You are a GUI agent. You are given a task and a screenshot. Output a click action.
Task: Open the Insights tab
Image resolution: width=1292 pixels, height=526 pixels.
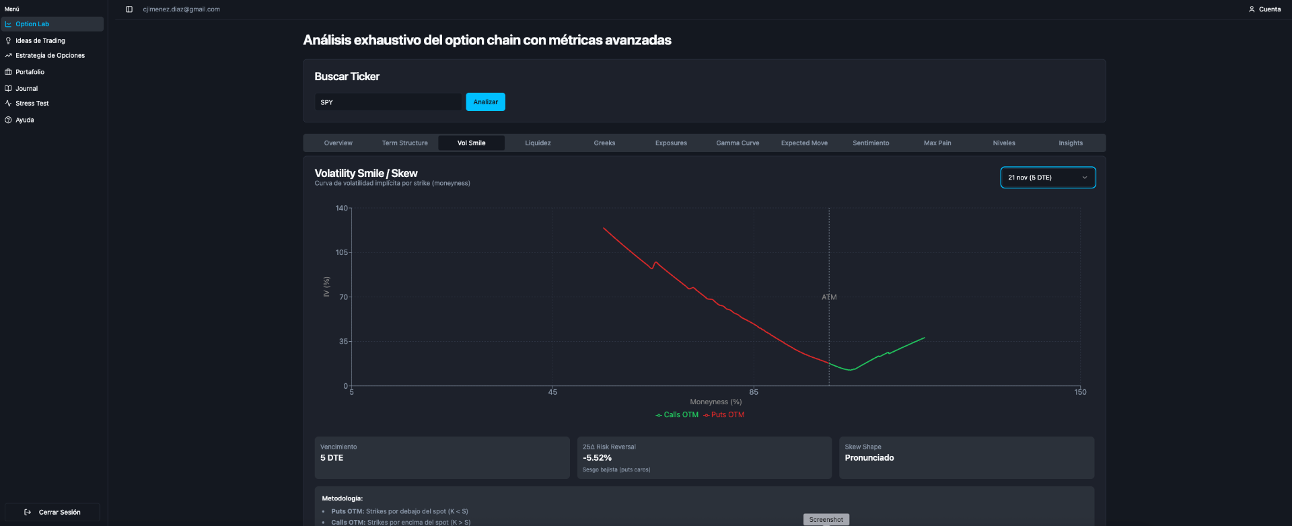1071,143
